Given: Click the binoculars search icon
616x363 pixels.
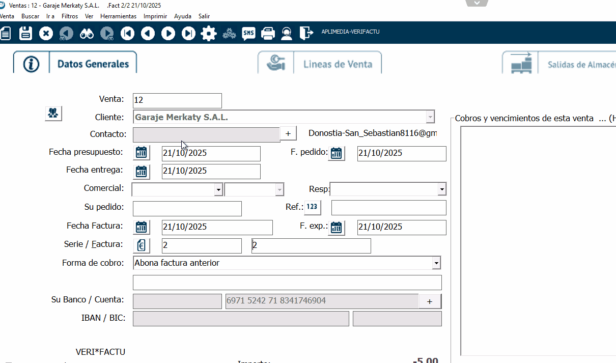Looking at the screenshot, I should tap(87, 34).
